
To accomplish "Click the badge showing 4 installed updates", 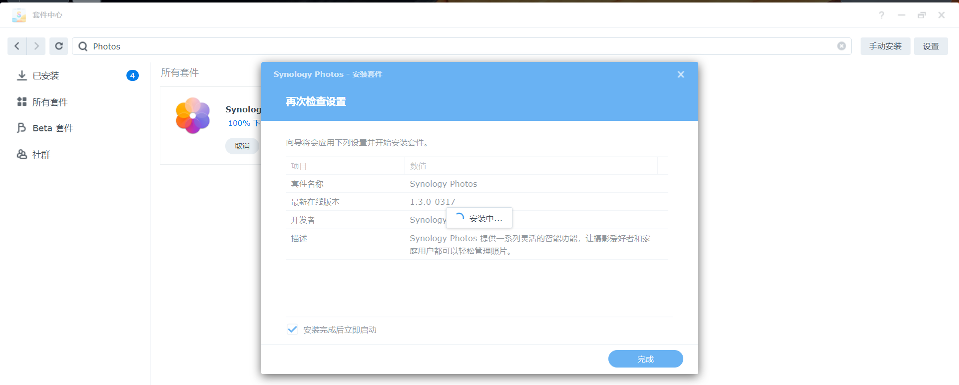I will (x=132, y=75).
